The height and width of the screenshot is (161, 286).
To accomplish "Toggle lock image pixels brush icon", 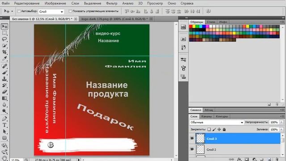I will [214, 129].
